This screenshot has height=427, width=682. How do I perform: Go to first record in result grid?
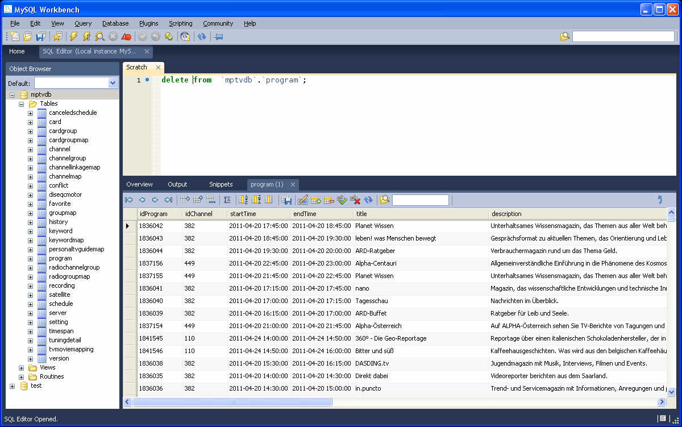pos(129,200)
